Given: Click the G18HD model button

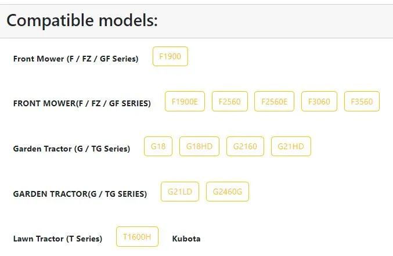Looking at the screenshot, I should (199, 146).
